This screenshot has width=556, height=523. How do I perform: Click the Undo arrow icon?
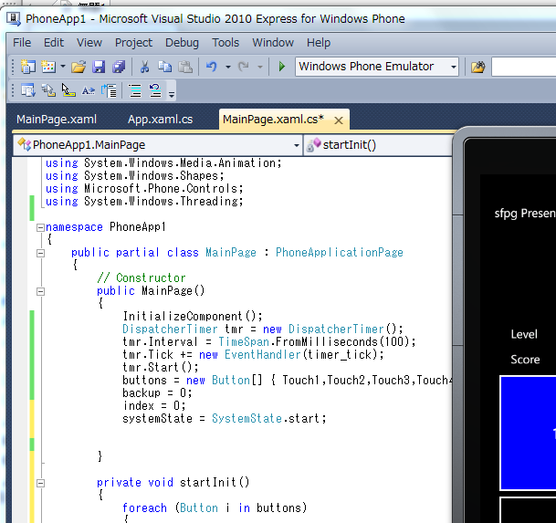tap(212, 67)
